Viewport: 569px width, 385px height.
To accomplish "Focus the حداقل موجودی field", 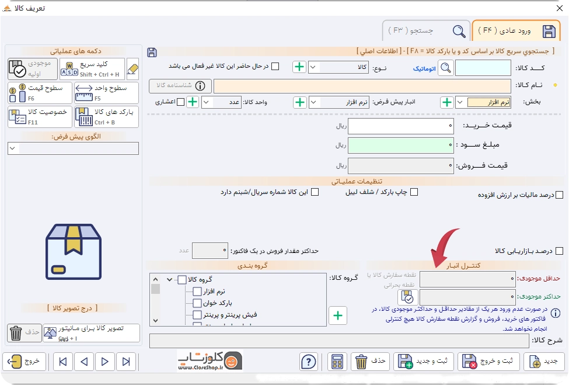I will coord(467,279).
